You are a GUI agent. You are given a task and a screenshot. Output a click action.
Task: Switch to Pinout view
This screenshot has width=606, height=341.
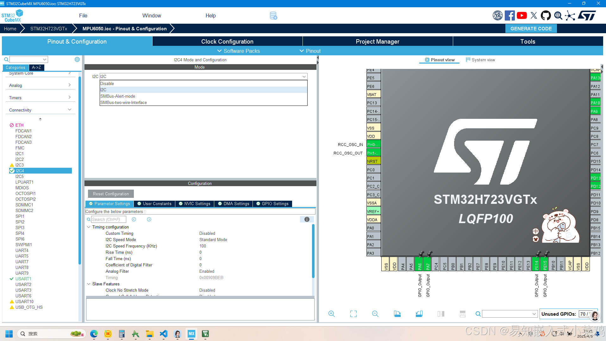(440, 60)
